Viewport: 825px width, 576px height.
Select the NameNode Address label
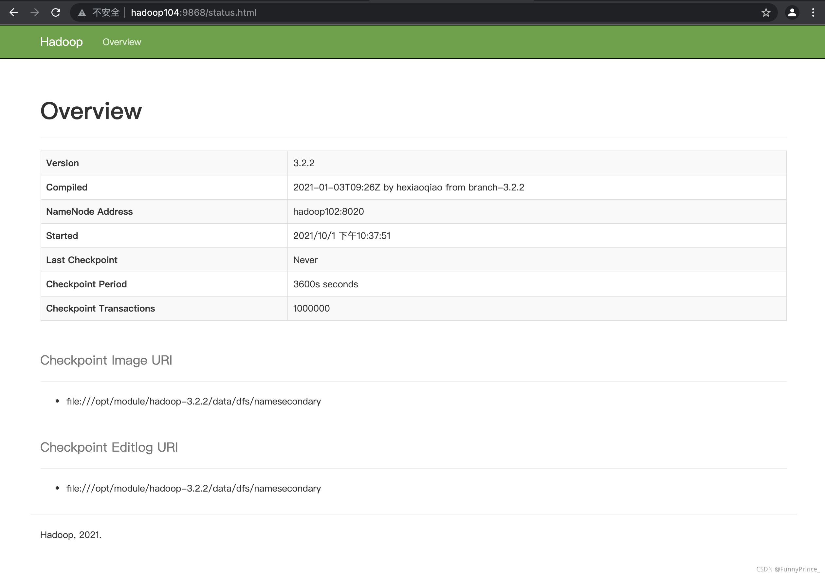89,211
